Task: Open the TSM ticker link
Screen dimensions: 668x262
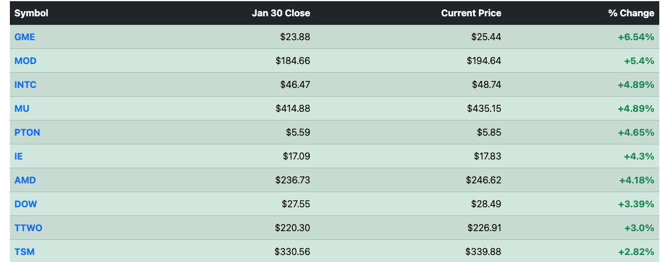Action: (24, 252)
